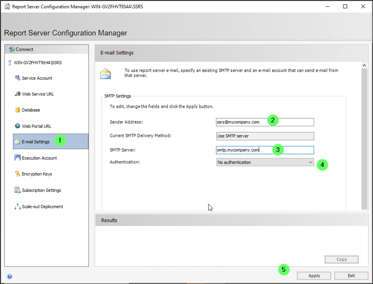Click the Web Service URL icon

click(17, 94)
